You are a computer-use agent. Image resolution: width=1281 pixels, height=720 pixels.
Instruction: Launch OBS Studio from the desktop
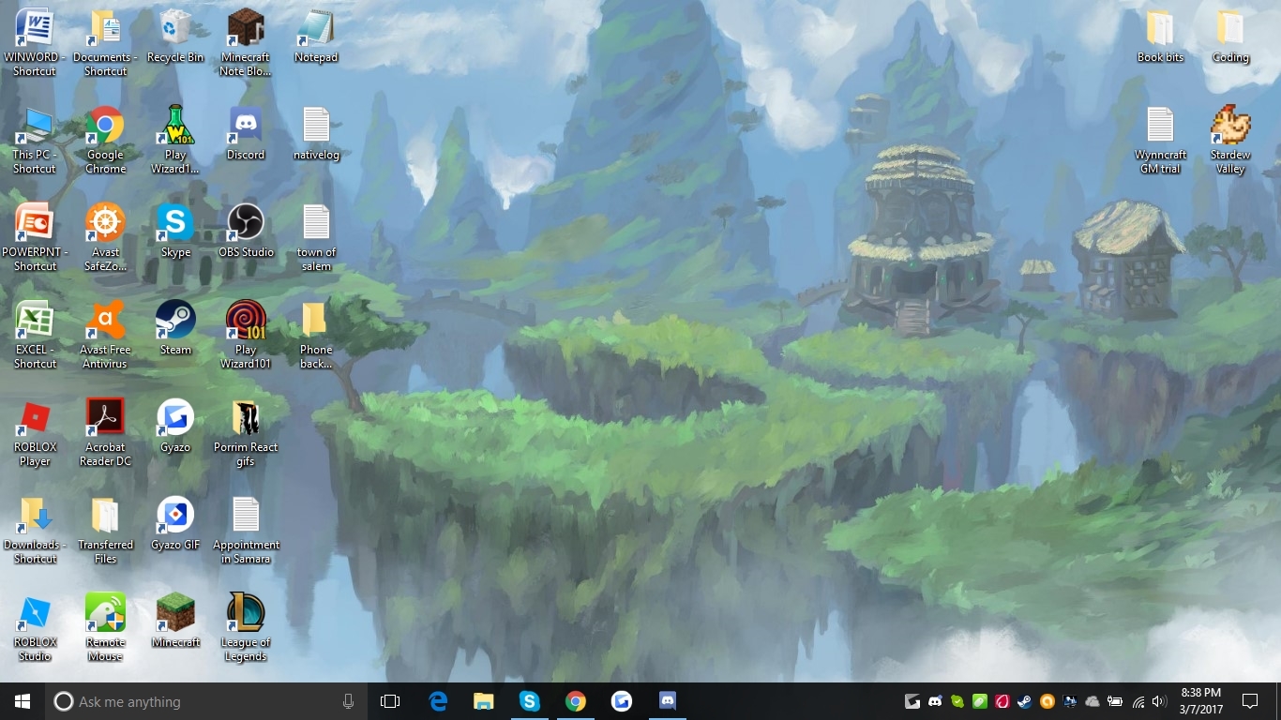pos(245,222)
